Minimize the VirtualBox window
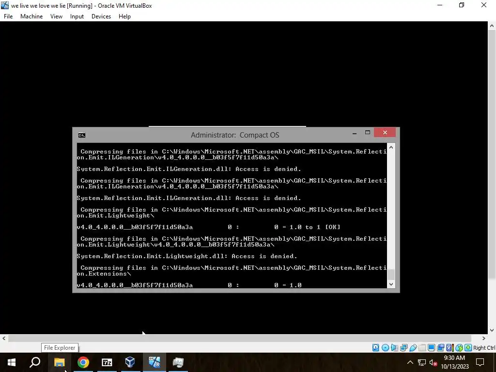Viewport: 496px width, 372px height. pyautogui.click(x=440, y=5)
